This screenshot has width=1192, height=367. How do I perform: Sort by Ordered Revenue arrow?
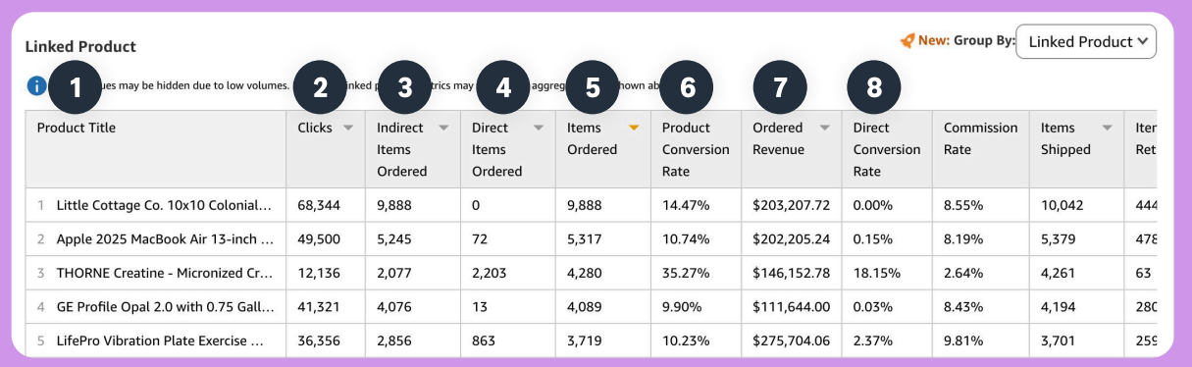coord(825,128)
